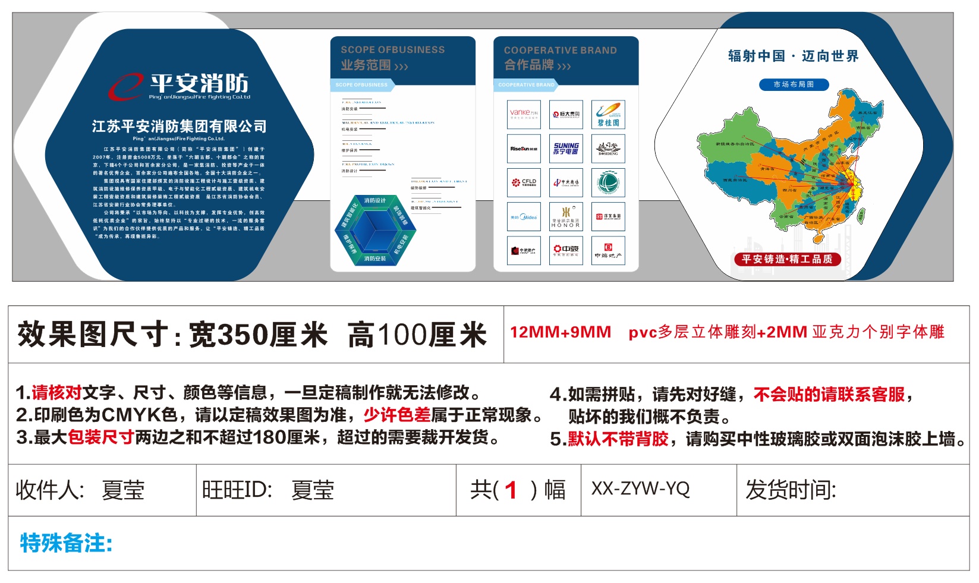
Task: Click the red 平安铸造·精工品质 banner
Action: point(787,259)
